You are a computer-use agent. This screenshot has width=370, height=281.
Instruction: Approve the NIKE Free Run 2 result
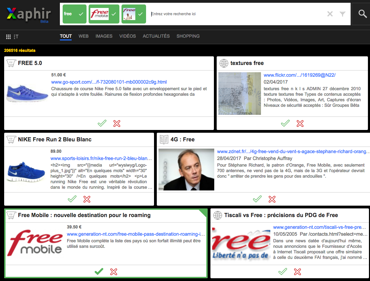[x=72, y=199]
